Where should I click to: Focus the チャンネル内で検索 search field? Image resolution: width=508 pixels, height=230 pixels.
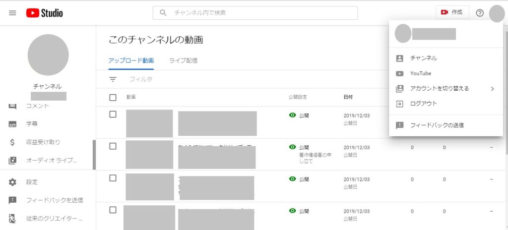[x=255, y=13]
